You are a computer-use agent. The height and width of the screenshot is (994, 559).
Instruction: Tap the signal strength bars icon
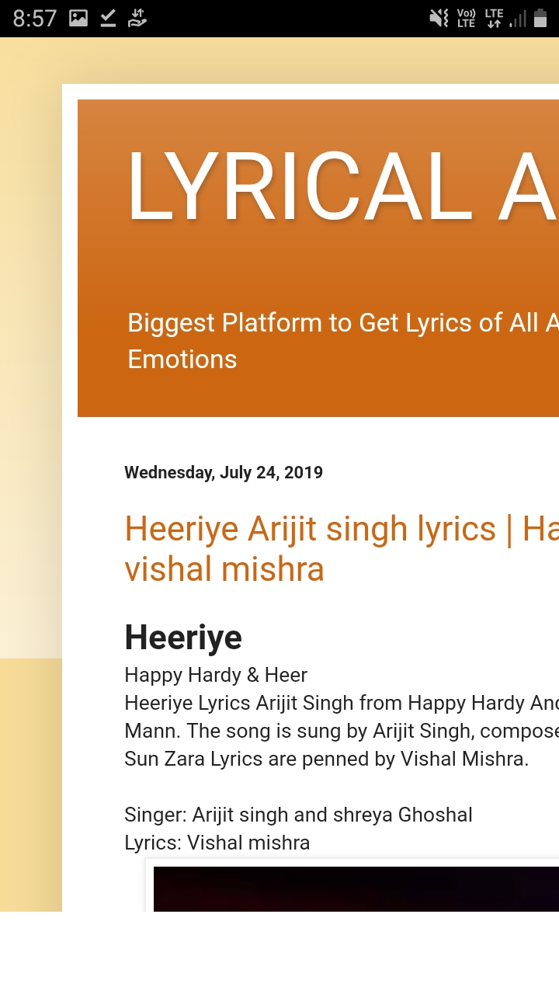[518, 18]
